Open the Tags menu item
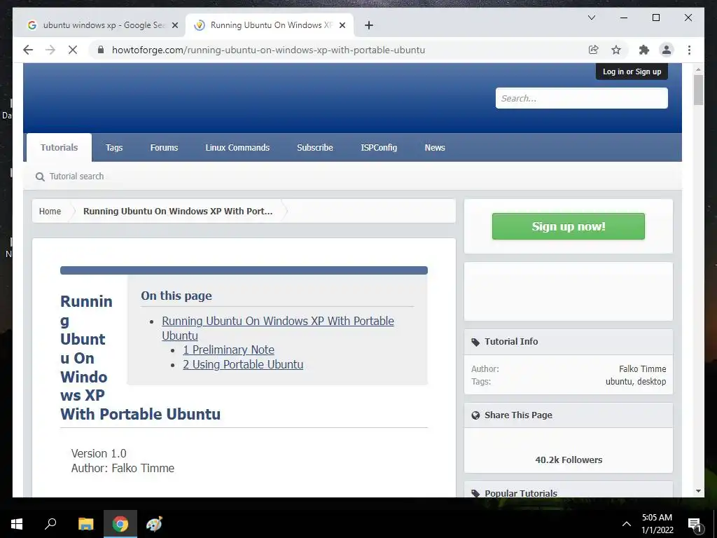This screenshot has width=717, height=538. pos(114,147)
